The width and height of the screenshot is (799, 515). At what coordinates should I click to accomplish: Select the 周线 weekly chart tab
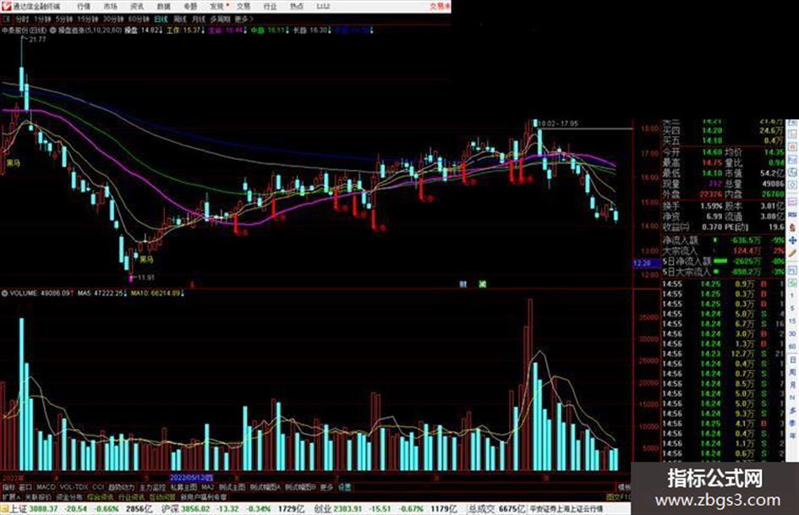[x=180, y=19]
